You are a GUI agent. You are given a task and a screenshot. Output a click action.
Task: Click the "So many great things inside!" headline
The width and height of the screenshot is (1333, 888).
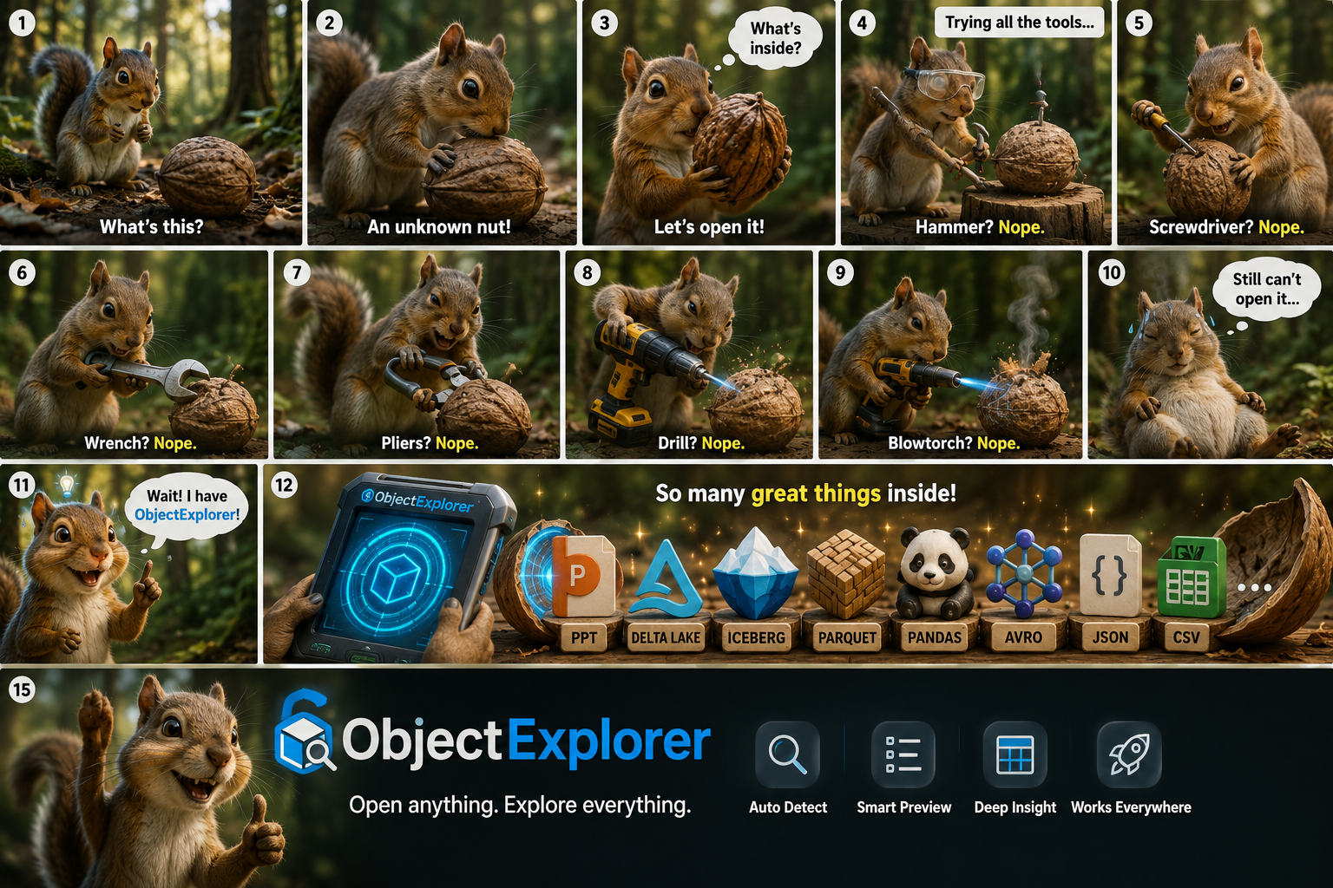click(x=805, y=493)
